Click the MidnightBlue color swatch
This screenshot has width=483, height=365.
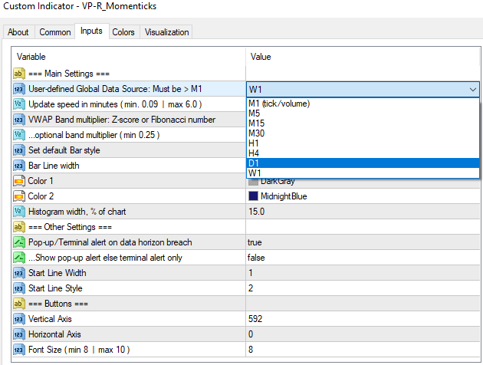pyautogui.click(x=253, y=196)
